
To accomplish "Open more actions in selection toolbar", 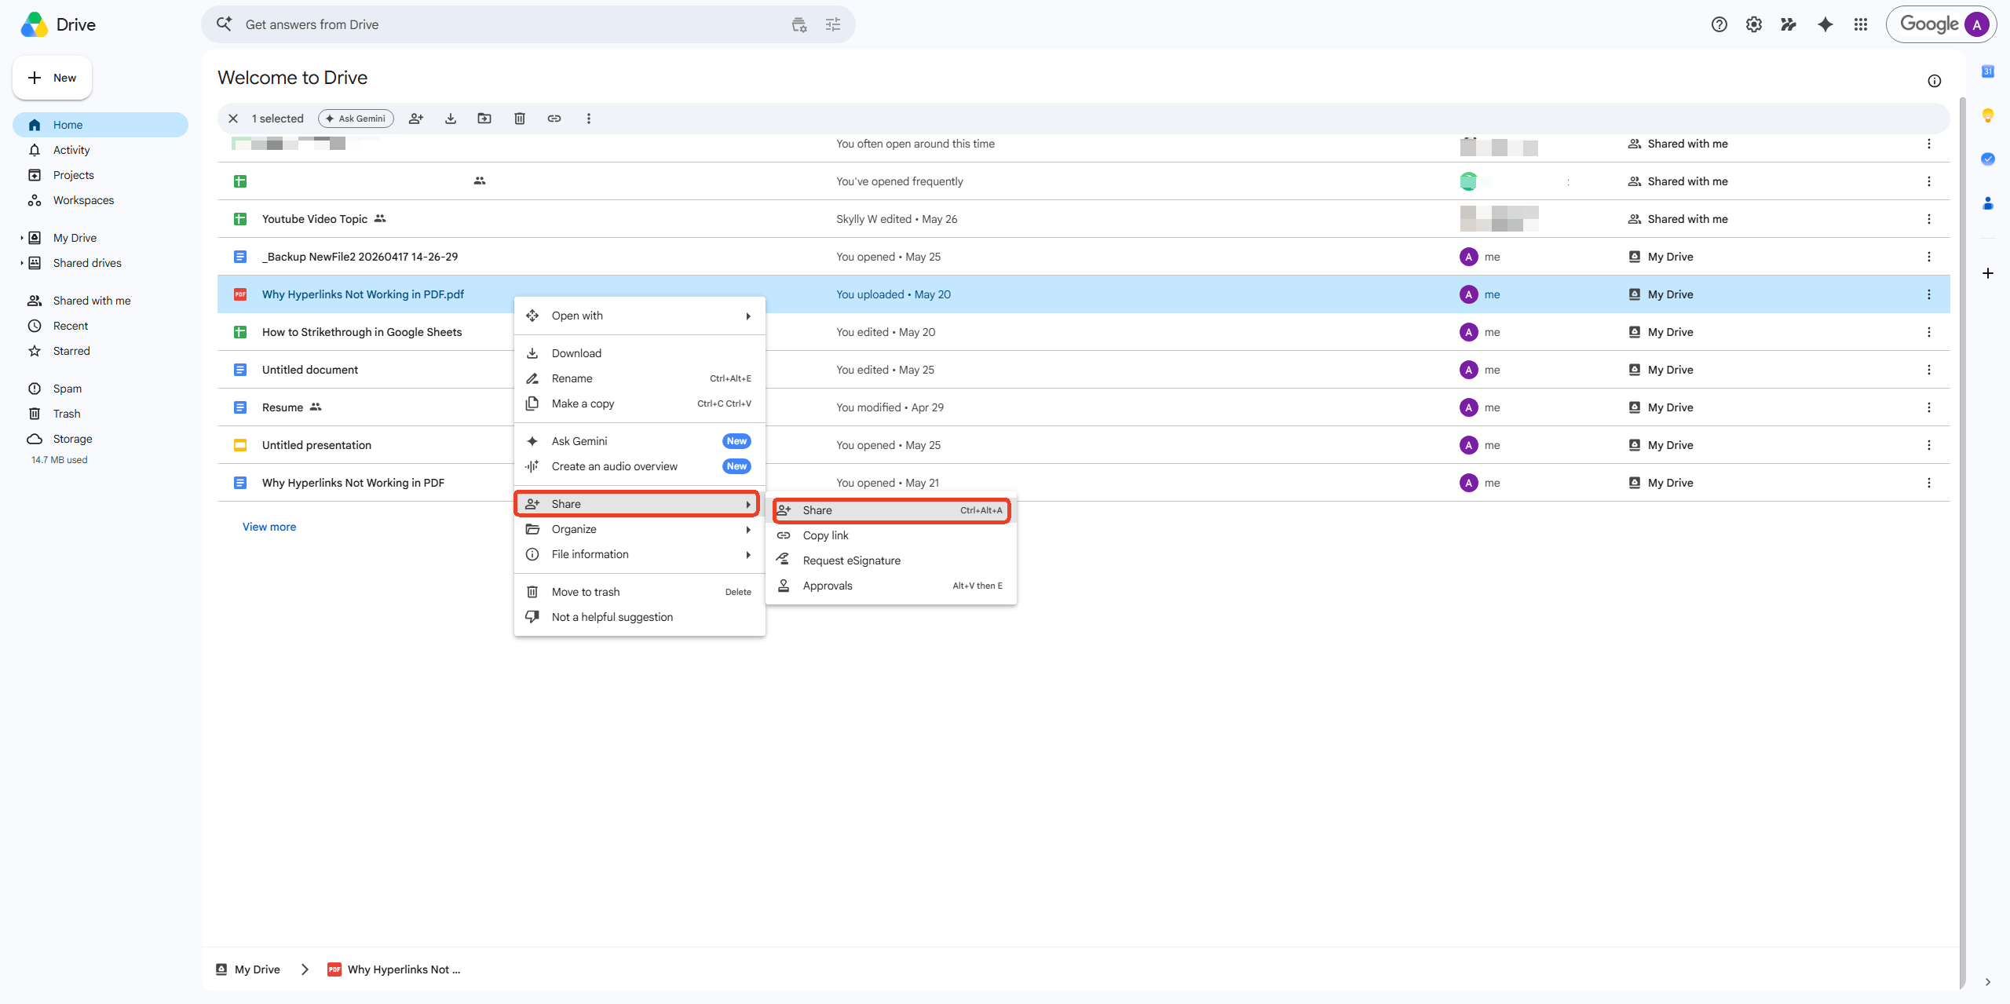I will (589, 119).
